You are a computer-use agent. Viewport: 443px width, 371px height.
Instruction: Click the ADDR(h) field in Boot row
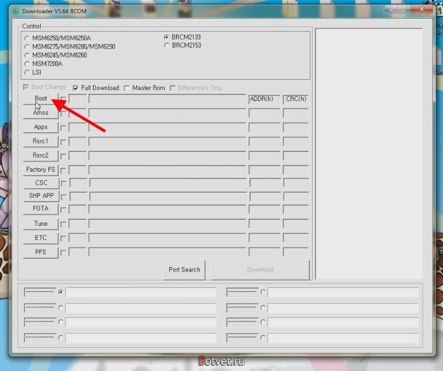[265, 99]
